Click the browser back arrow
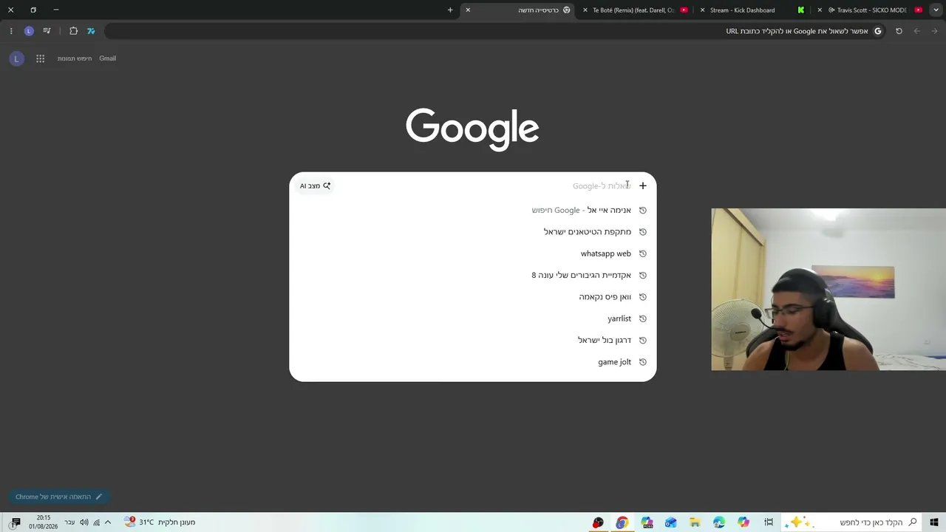The height and width of the screenshot is (532, 946). pos(934,31)
